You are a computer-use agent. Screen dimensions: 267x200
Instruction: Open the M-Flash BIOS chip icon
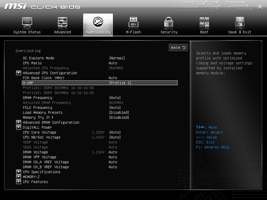coord(133,22)
